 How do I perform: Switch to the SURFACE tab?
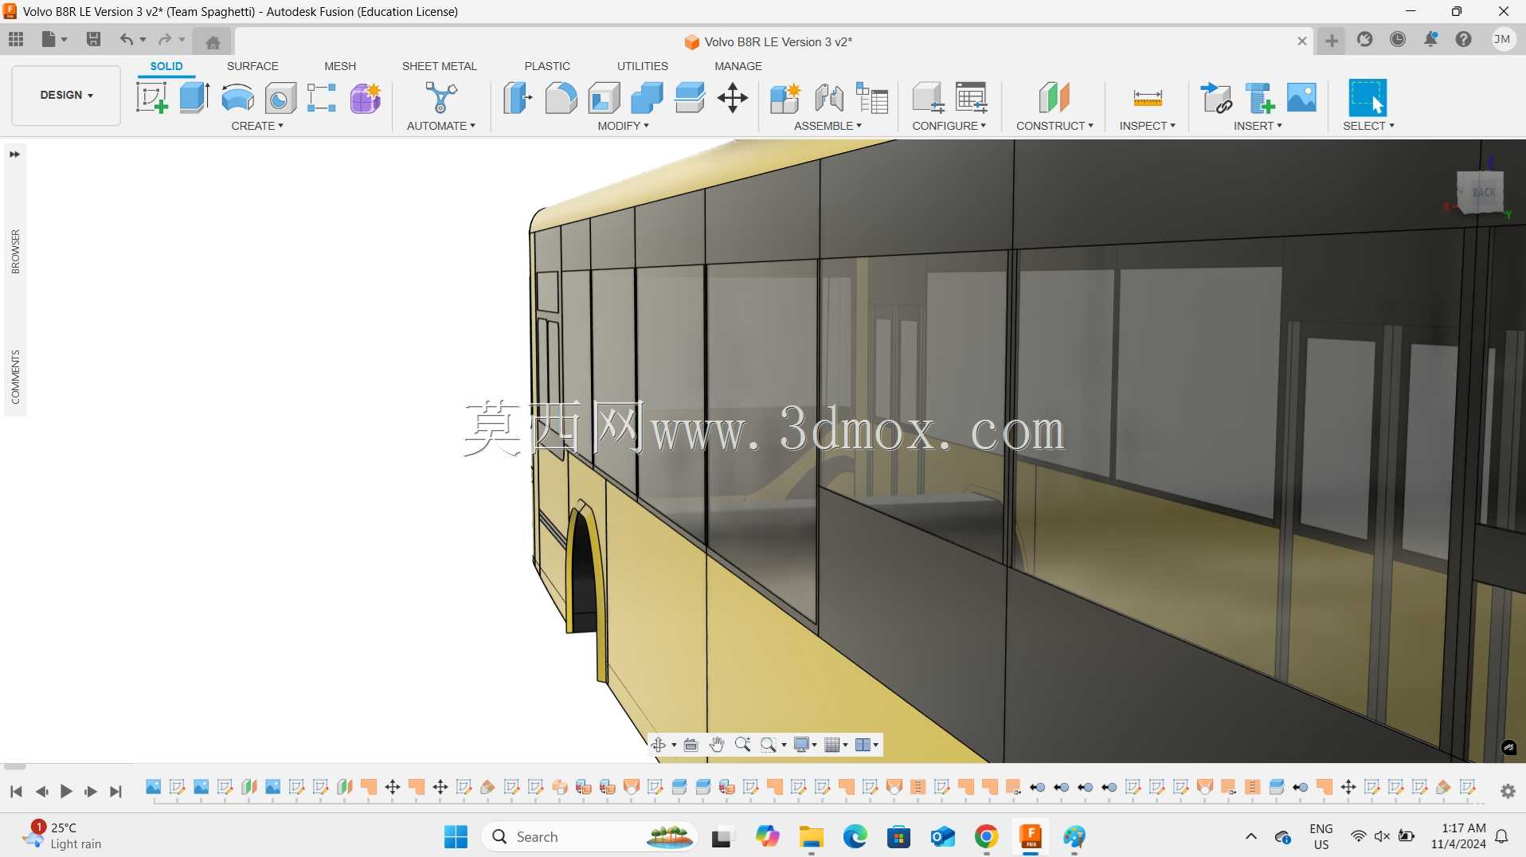[252, 66]
